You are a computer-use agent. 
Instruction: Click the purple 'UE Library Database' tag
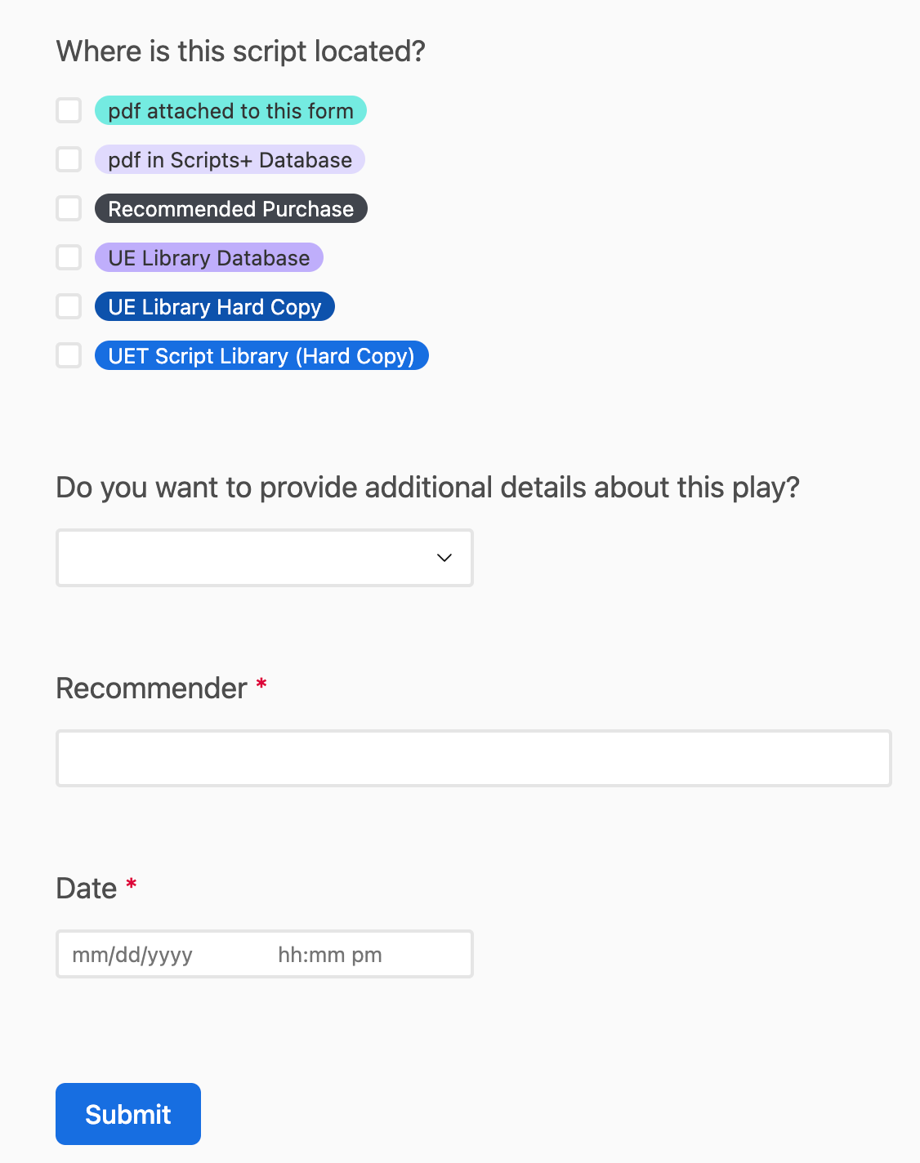coord(208,257)
